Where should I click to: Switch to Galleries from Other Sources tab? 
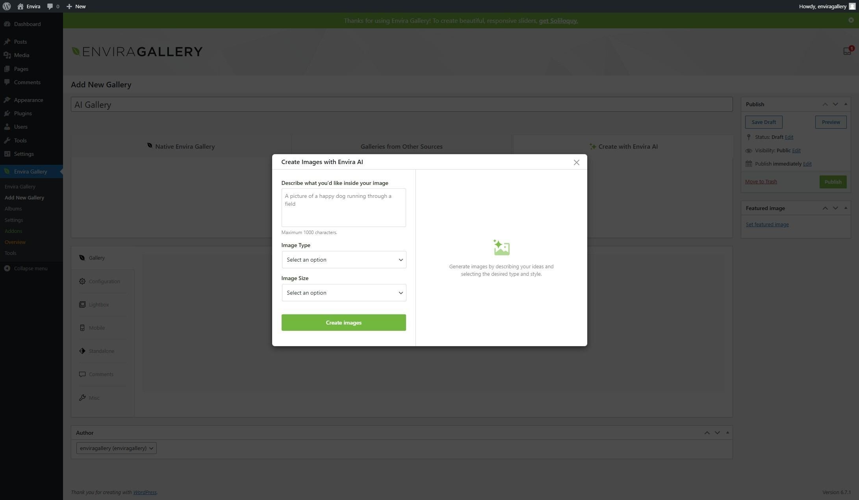401,146
